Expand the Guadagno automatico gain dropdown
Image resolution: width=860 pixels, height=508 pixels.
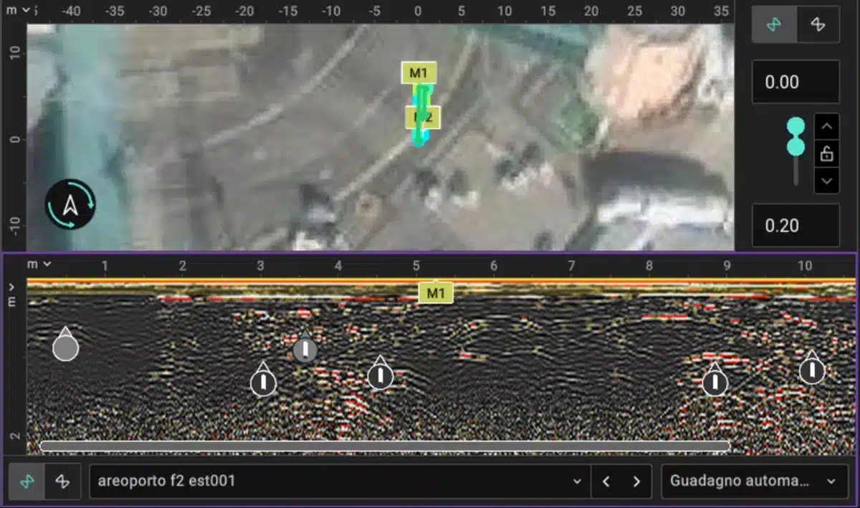click(x=752, y=481)
